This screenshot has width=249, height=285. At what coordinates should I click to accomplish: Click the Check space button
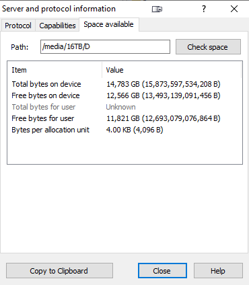click(x=208, y=47)
